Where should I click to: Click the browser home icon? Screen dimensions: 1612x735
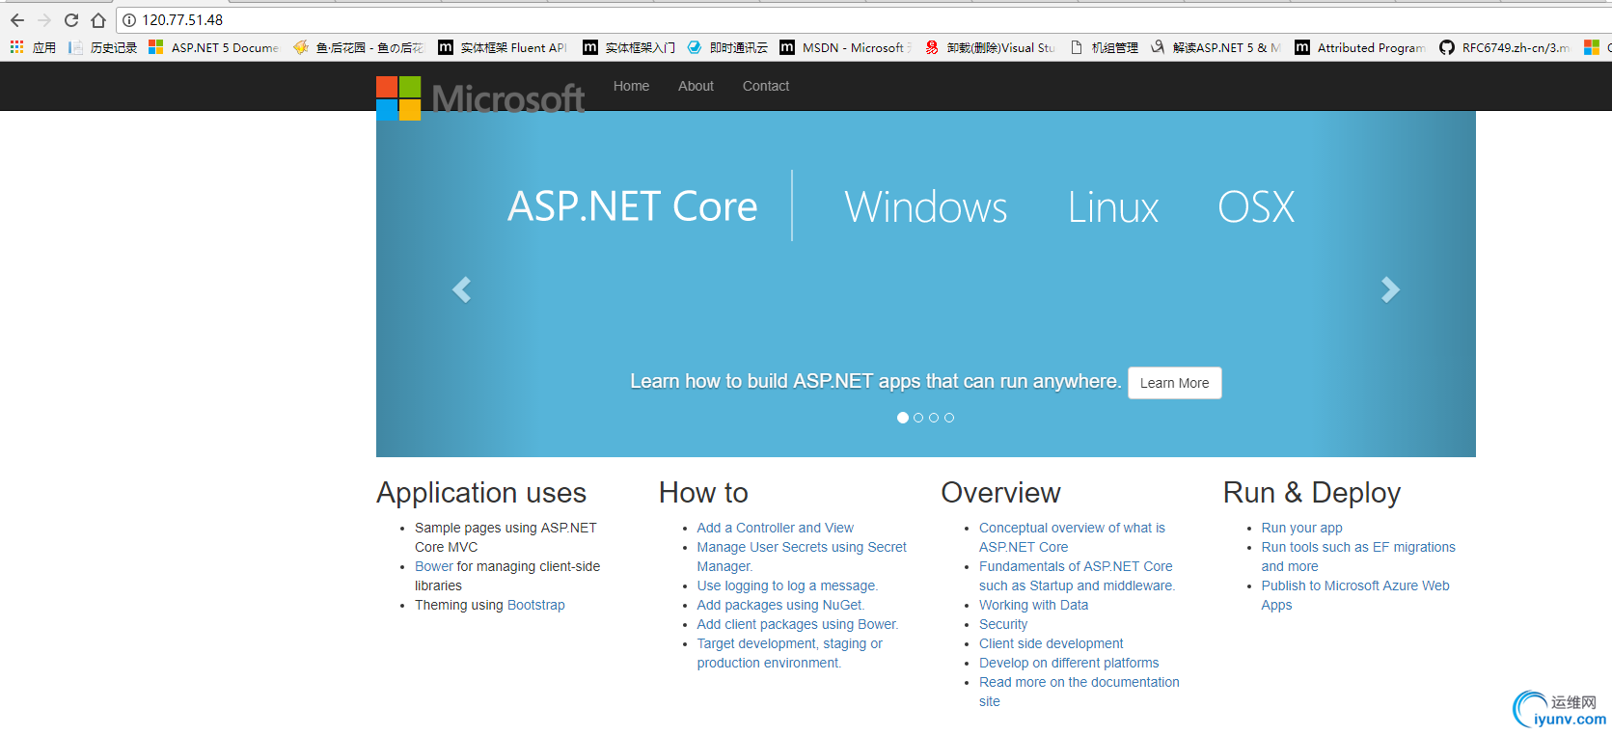point(98,20)
